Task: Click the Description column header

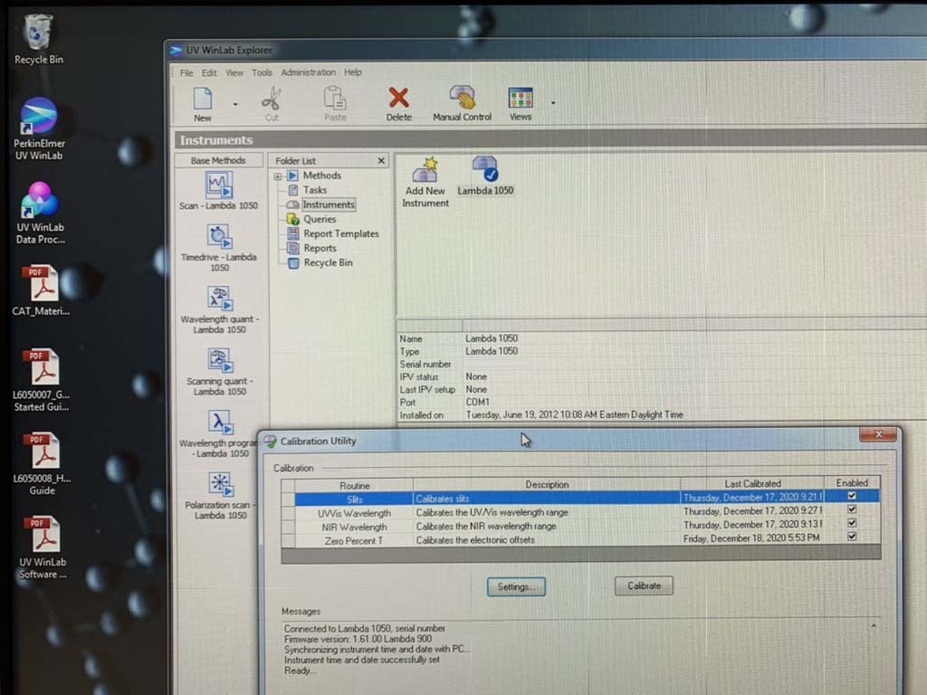Action: [x=547, y=485]
